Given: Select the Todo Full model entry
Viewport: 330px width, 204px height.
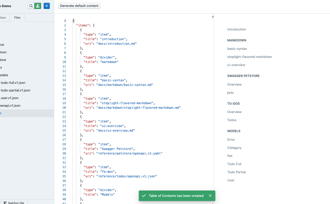Looking at the screenshot, I should [234, 164].
